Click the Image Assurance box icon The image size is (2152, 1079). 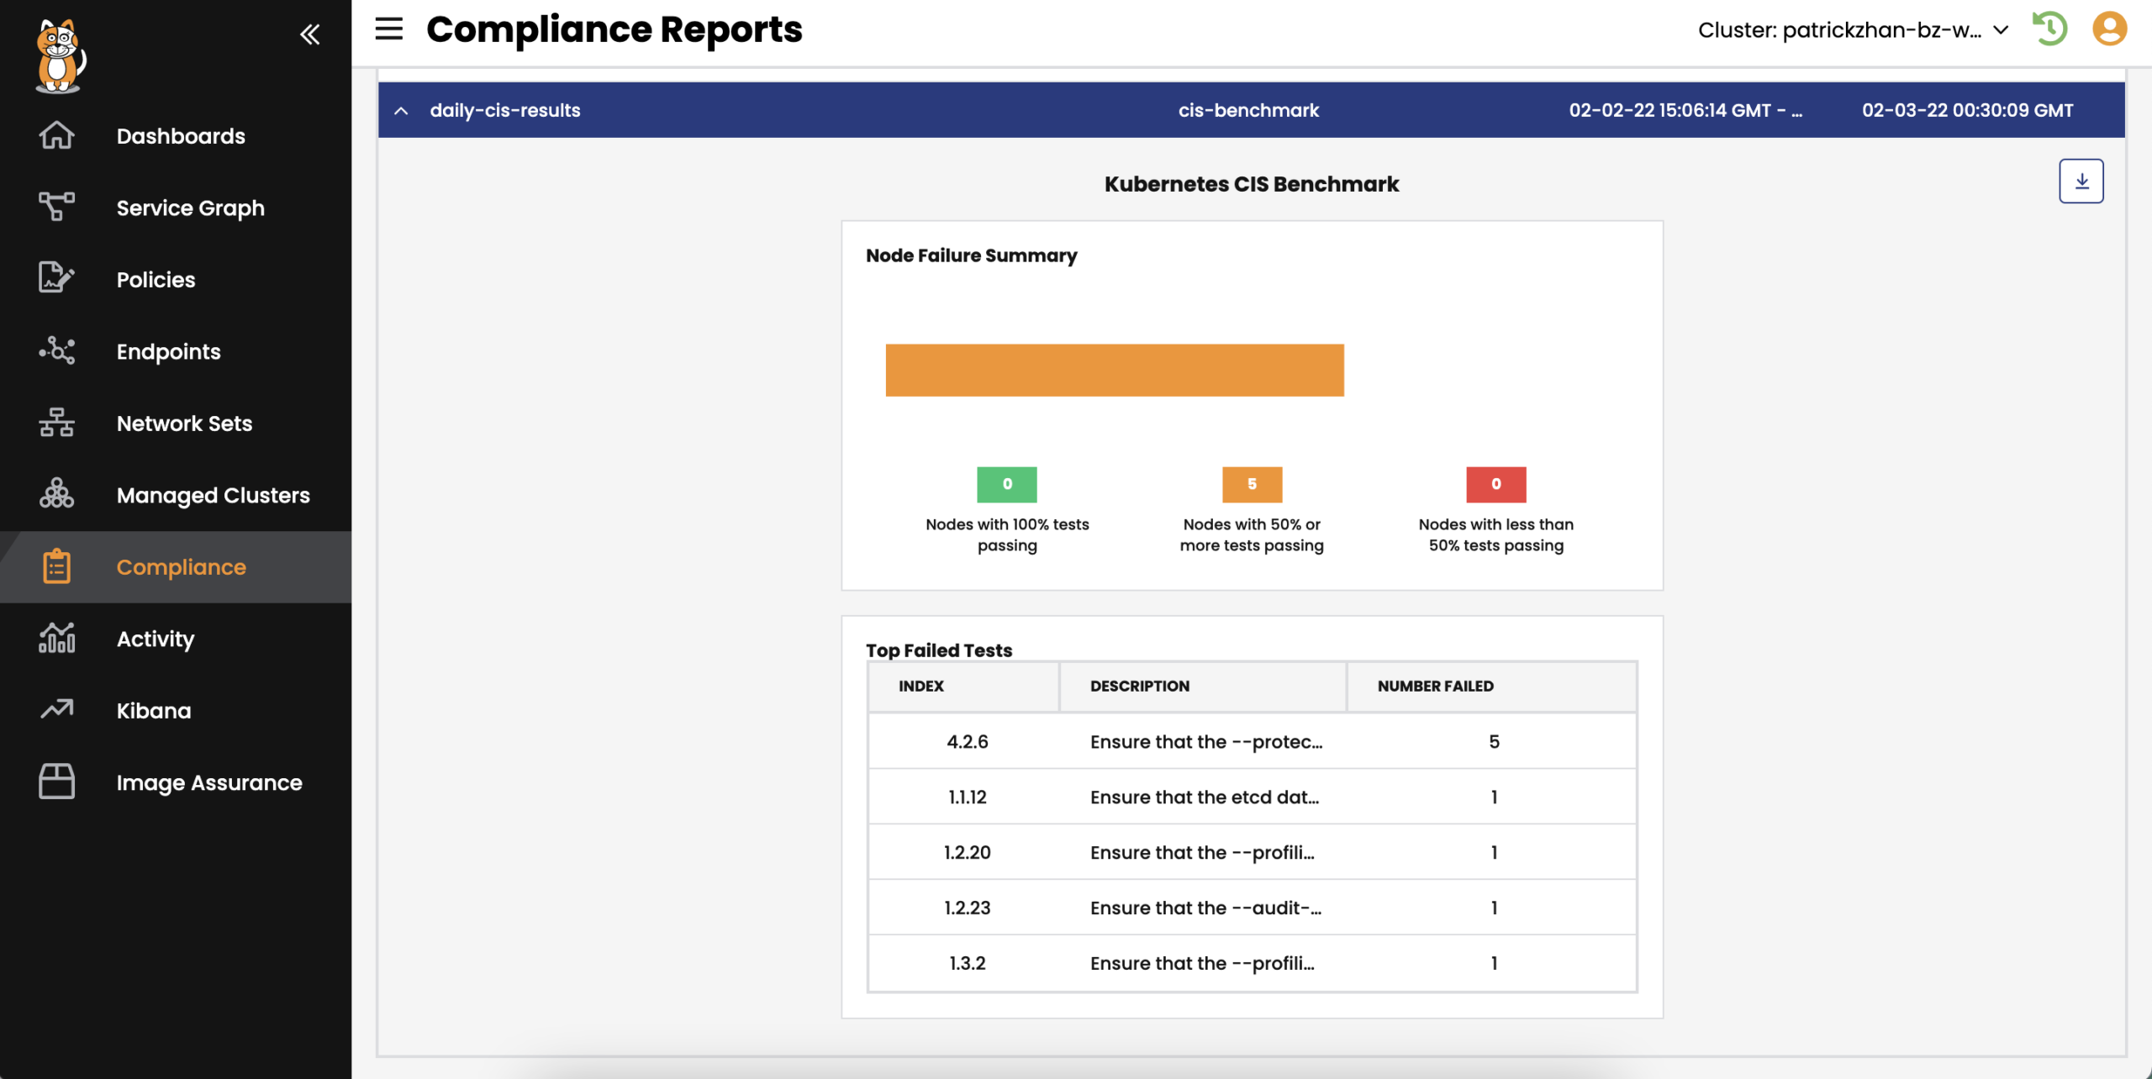(x=56, y=782)
